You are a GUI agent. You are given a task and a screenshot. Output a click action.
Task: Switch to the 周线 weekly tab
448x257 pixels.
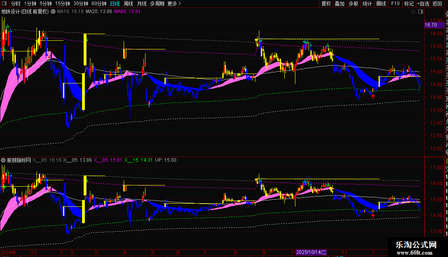tap(128, 4)
